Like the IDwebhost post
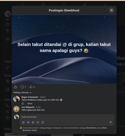This screenshot has height=136, width=125. click(x=15, y=87)
